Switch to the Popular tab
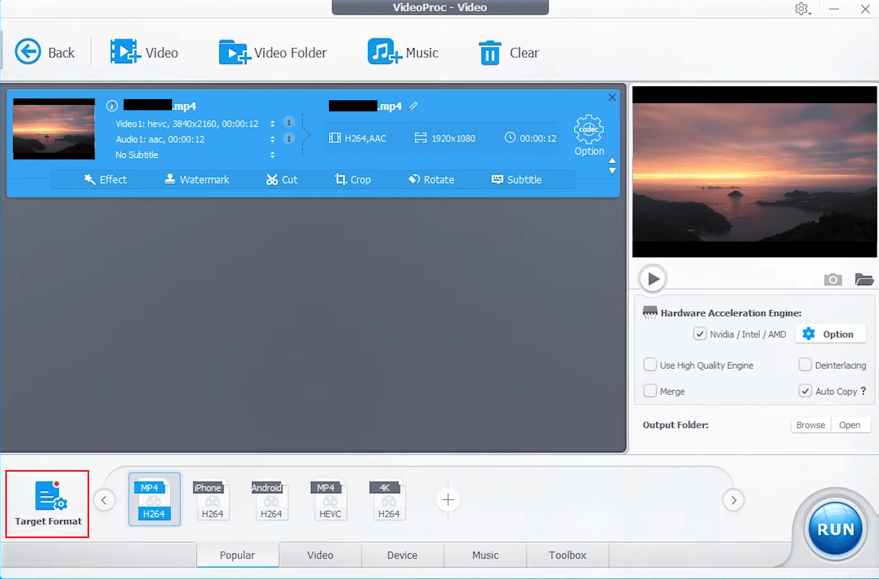879x579 pixels. point(237,555)
